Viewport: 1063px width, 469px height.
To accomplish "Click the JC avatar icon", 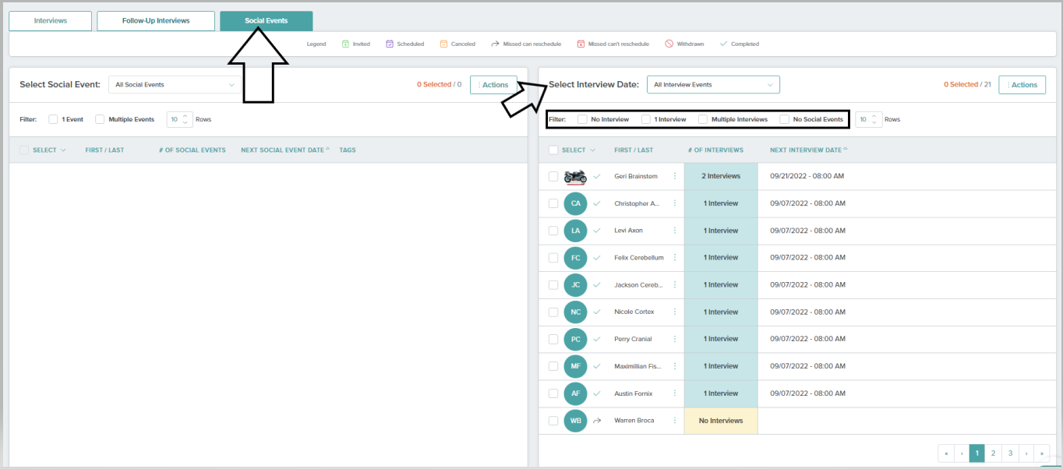I will pyautogui.click(x=575, y=285).
